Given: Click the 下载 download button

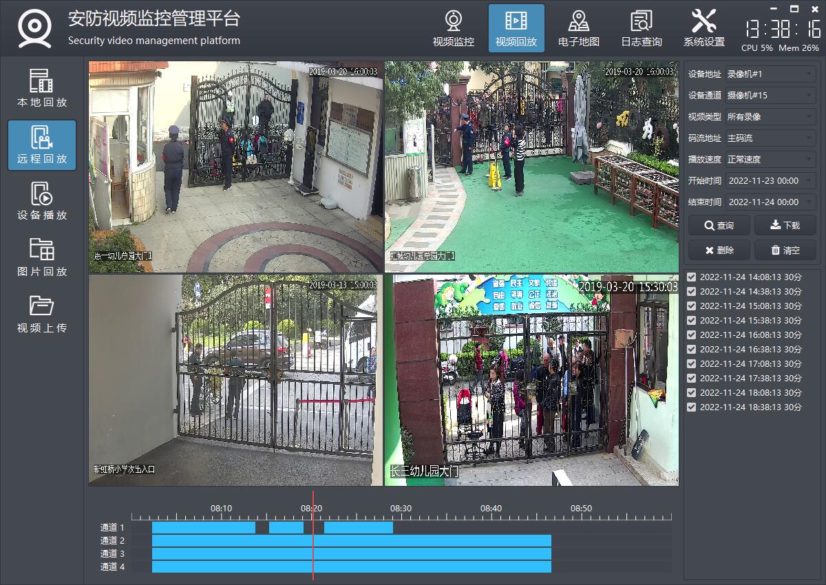Looking at the screenshot, I should [785, 226].
